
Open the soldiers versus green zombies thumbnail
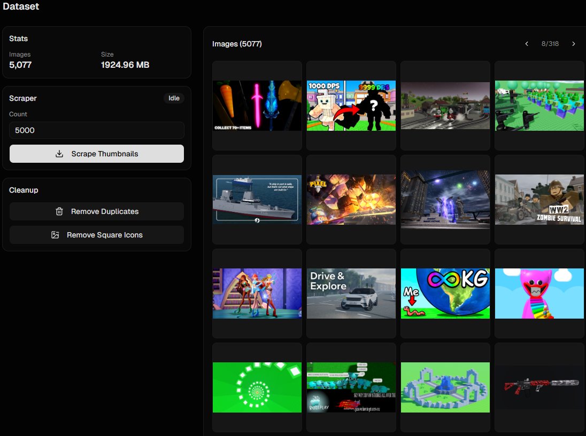(539, 106)
